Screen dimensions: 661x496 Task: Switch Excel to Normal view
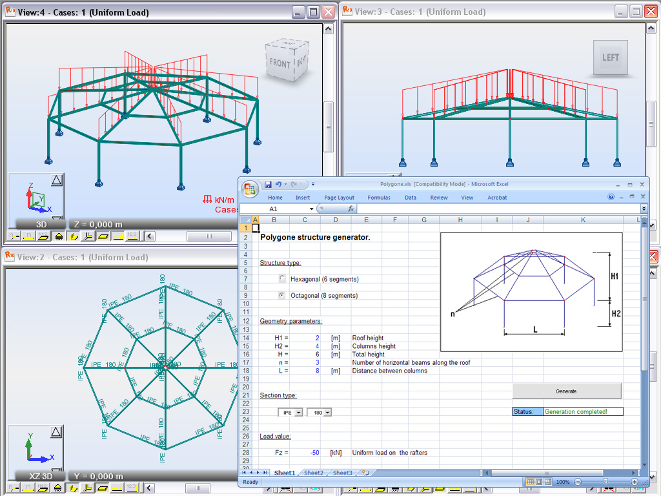[530, 482]
